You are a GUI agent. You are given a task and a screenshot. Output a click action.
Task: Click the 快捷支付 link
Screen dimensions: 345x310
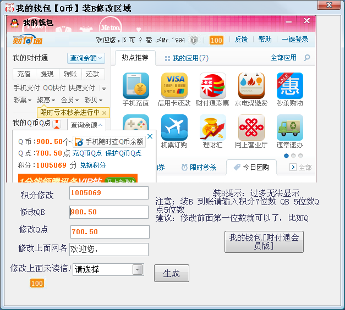click(81, 88)
